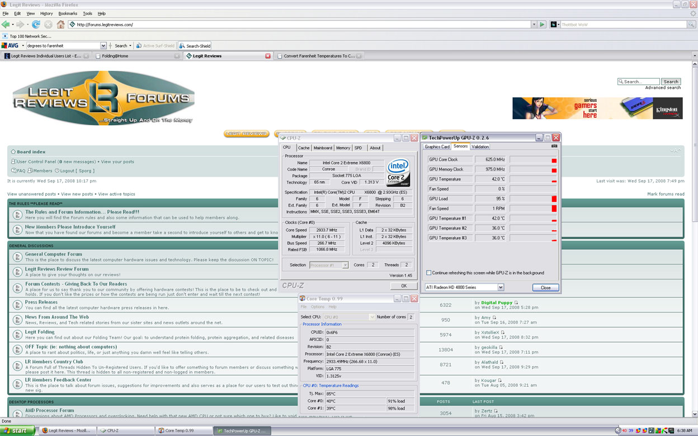Click the Kingston gamers banner ad

pyautogui.click(x=597, y=108)
